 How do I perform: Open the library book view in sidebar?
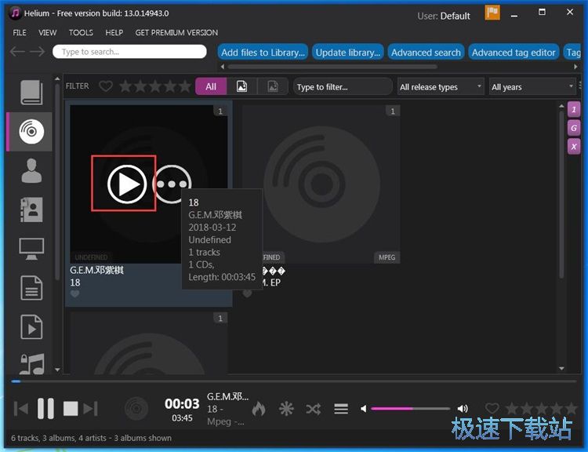tap(31, 93)
